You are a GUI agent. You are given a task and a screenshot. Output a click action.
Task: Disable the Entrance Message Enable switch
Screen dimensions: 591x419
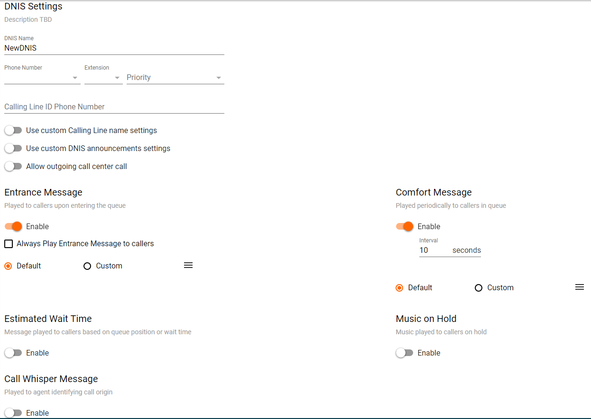[x=13, y=226]
